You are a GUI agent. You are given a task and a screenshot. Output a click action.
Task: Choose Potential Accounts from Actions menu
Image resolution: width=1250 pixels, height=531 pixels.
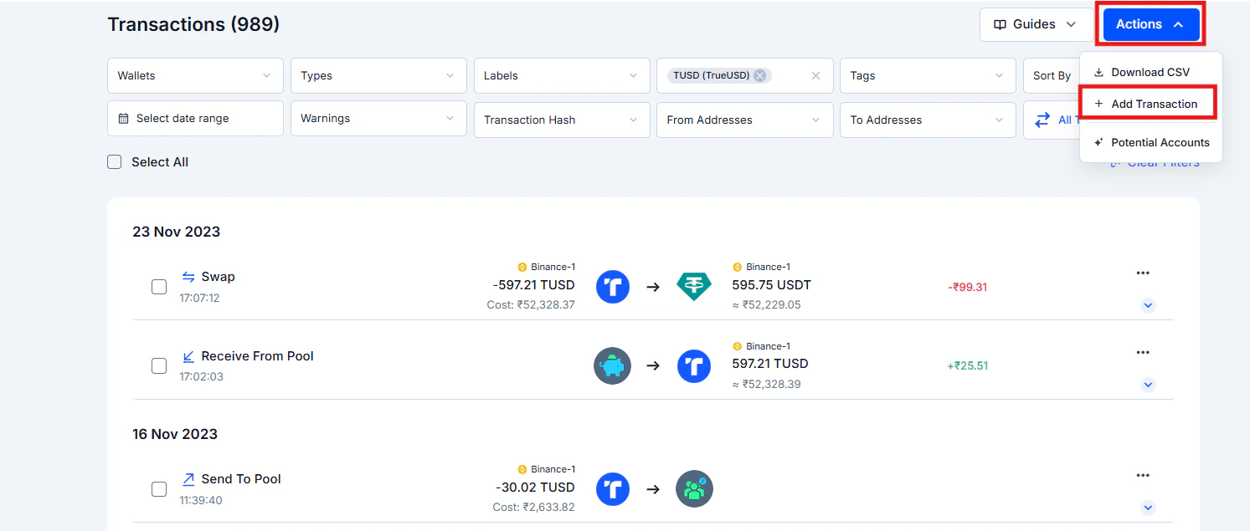pyautogui.click(x=1151, y=142)
